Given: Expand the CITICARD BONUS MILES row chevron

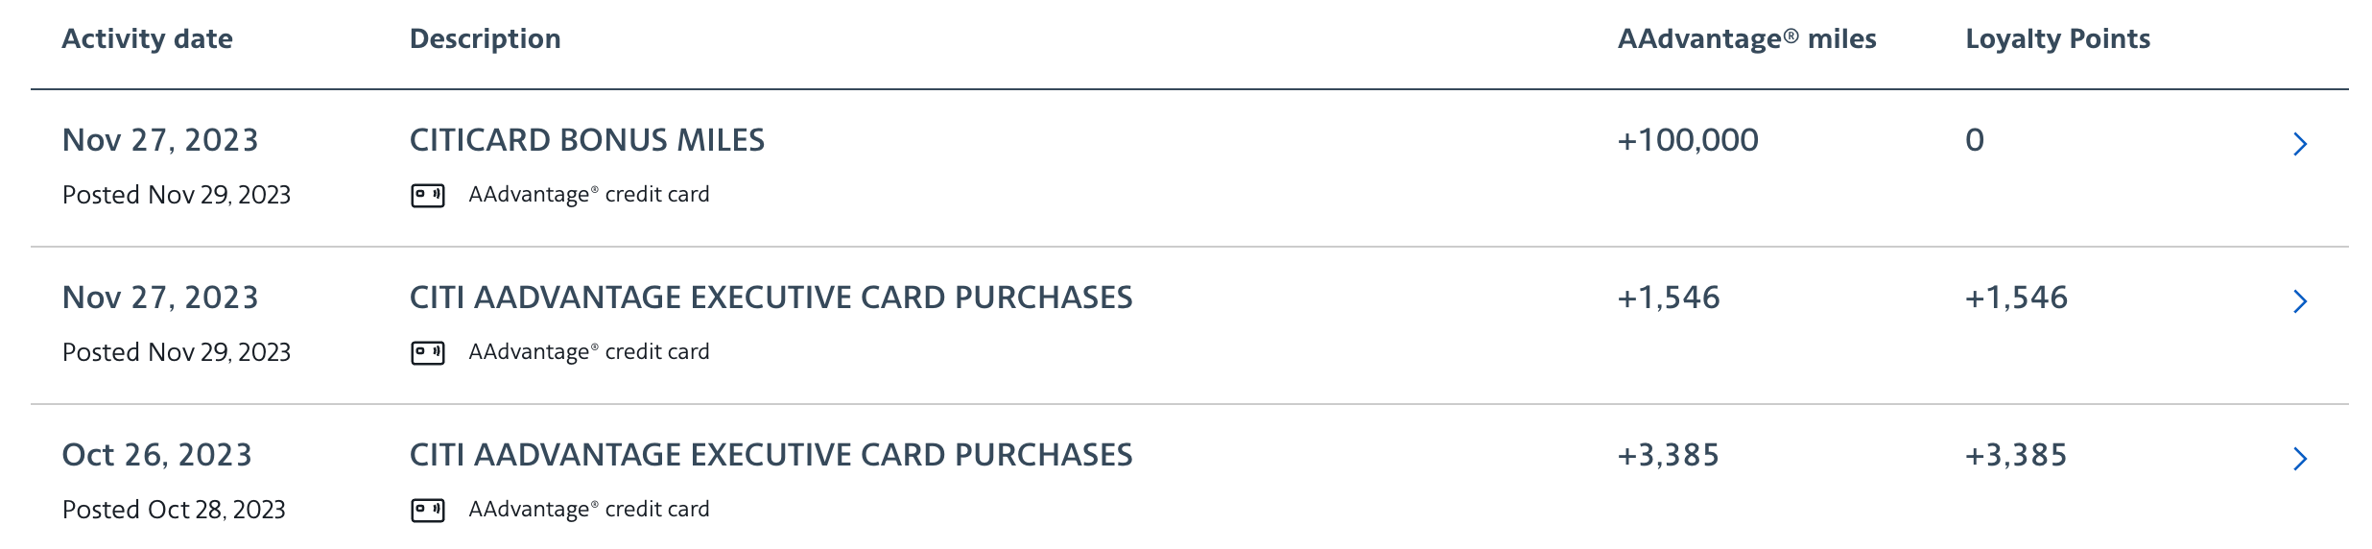Looking at the screenshot, I should tap(2299, 144).
